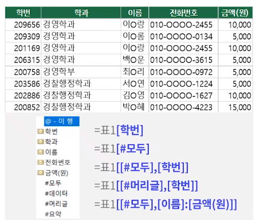Click the 경영학부 department cell
This screenshot has width=256, height=220.
click(81, 72)
